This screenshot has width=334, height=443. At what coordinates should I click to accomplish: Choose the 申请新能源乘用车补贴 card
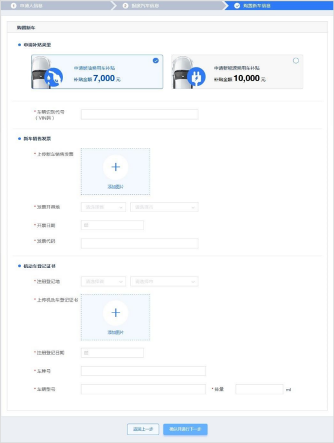click(237, 72)
